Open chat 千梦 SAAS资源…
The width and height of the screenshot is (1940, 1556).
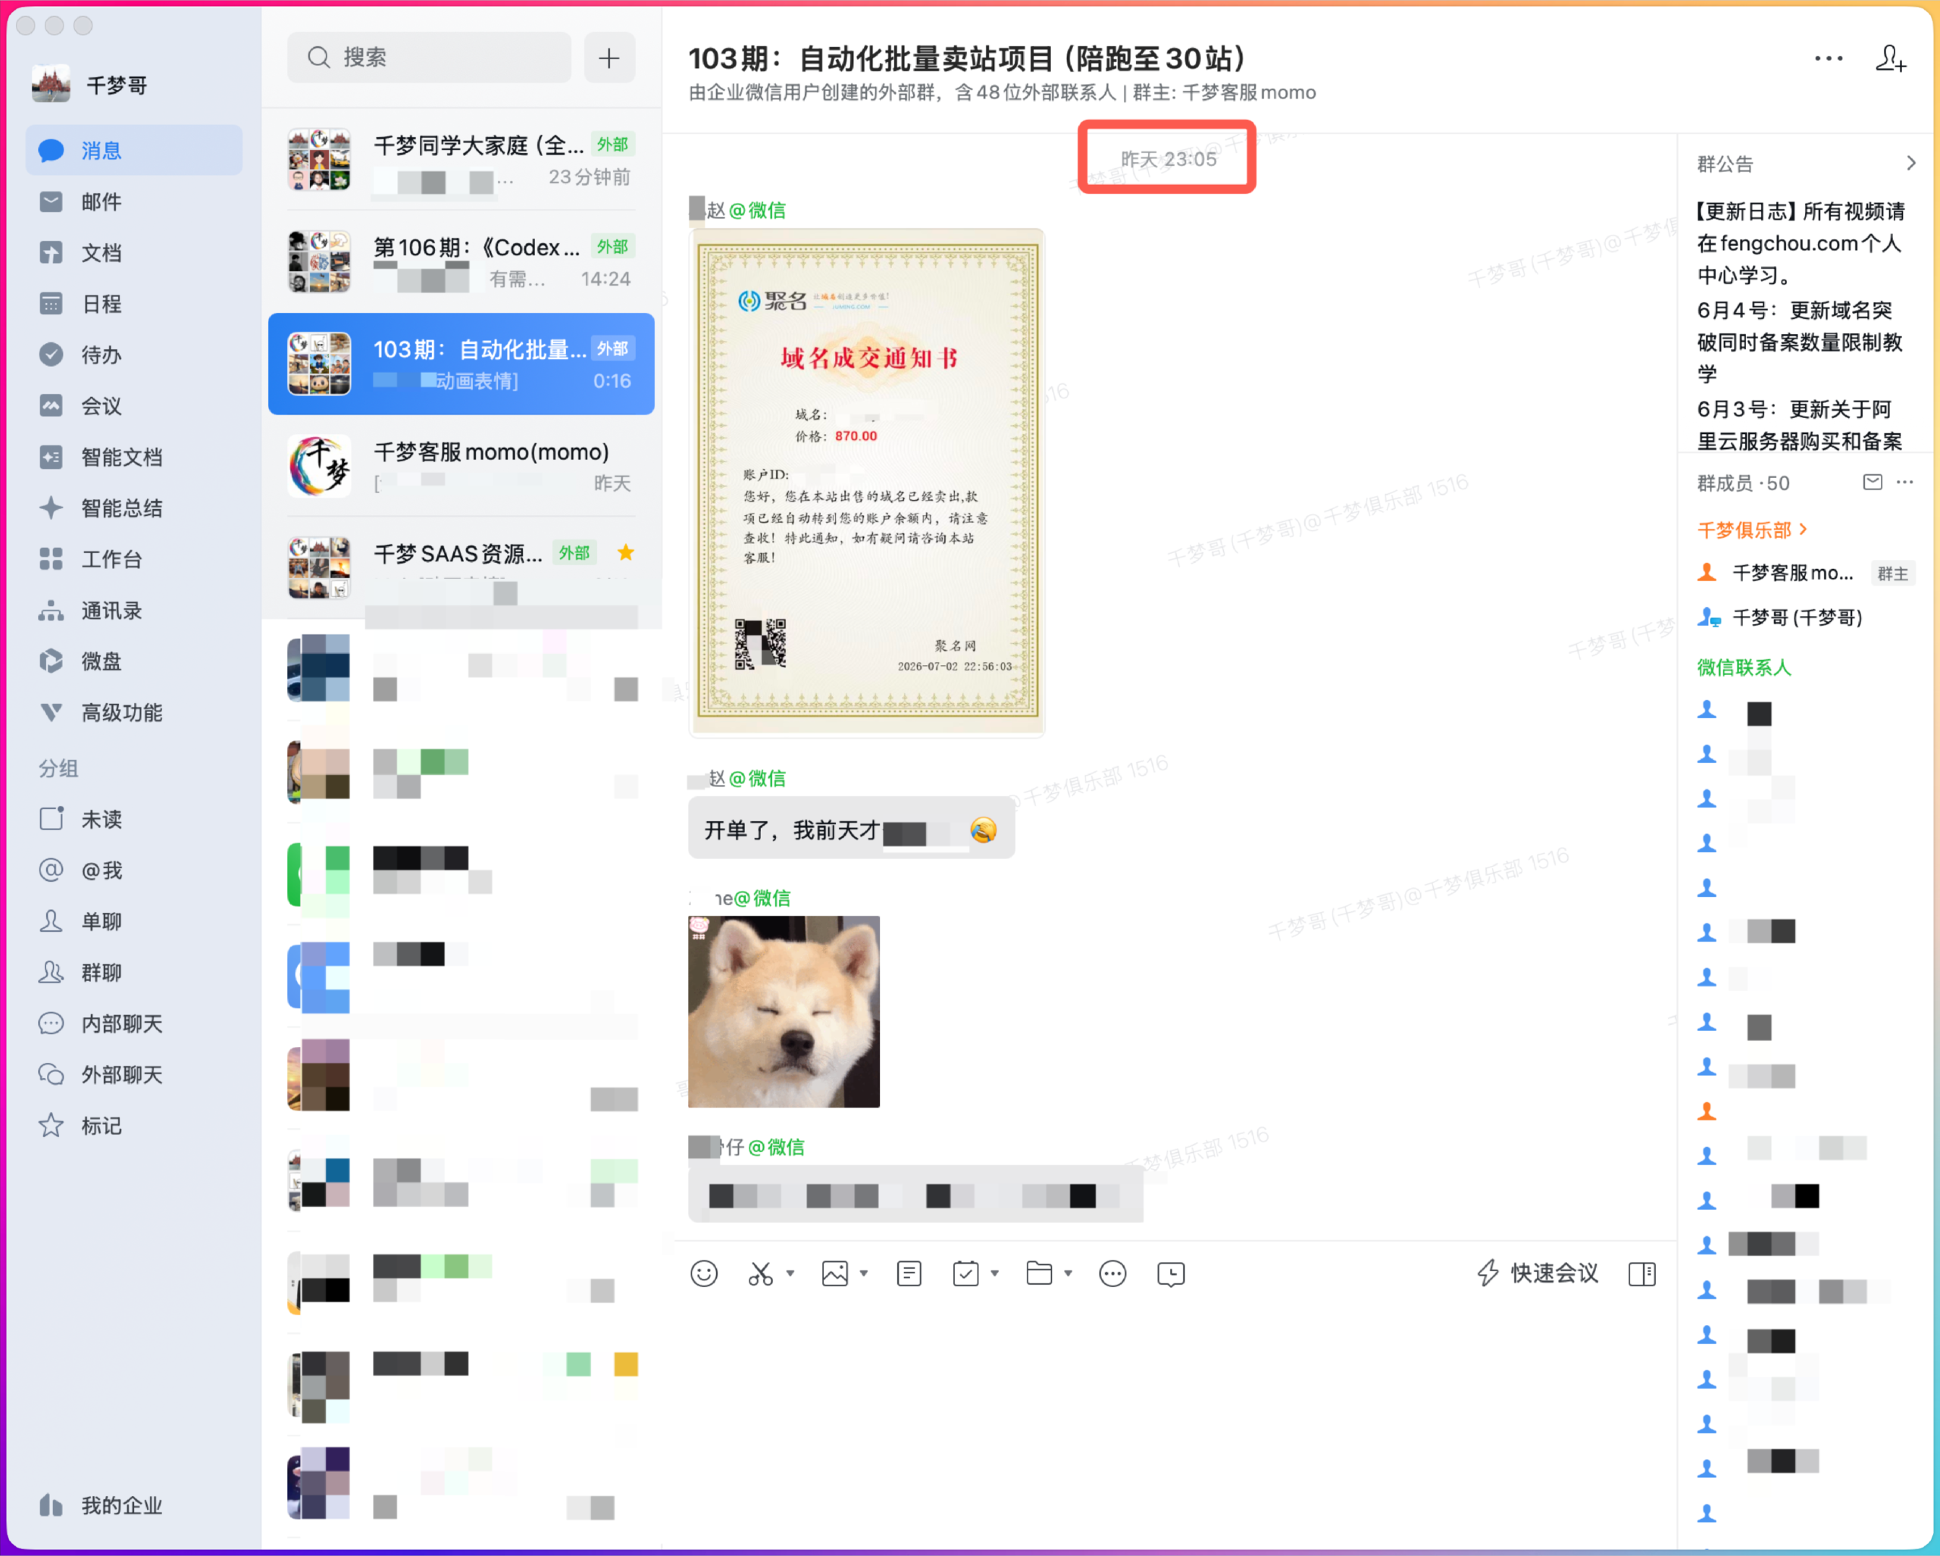coord(462,567)
